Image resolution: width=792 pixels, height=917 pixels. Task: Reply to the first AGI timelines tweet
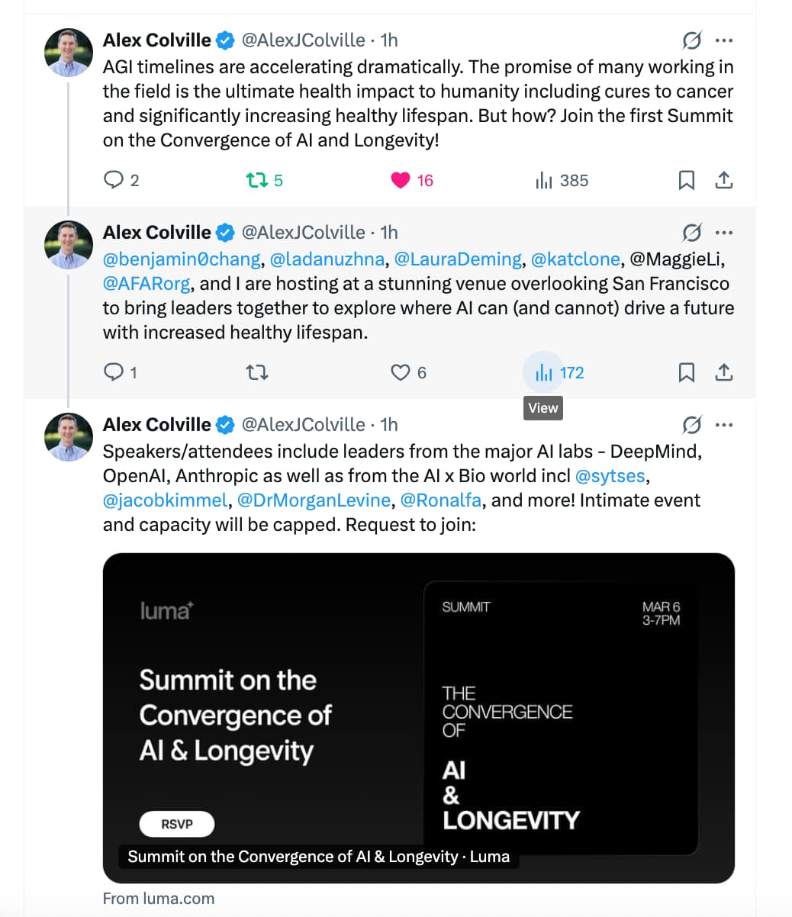(114, 180)
